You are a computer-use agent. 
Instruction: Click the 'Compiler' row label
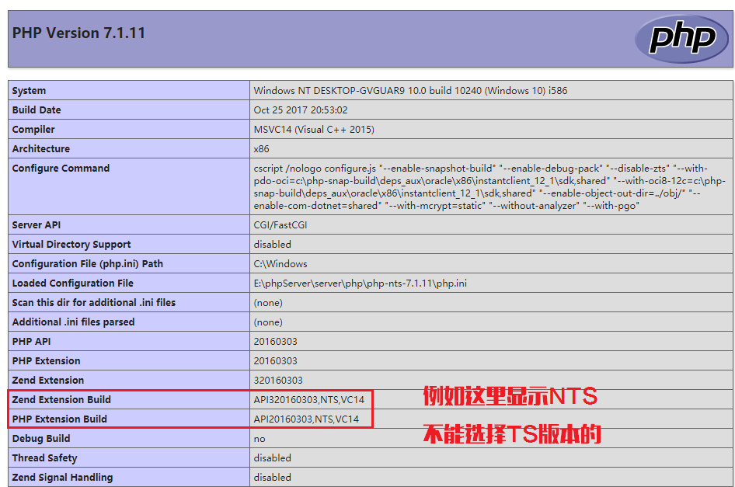coord(33,130)
